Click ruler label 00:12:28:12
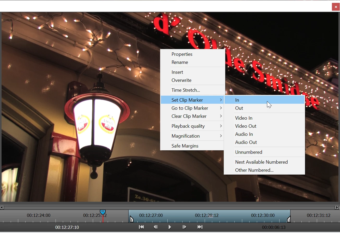340x233 pixels. tap(207, 216)
